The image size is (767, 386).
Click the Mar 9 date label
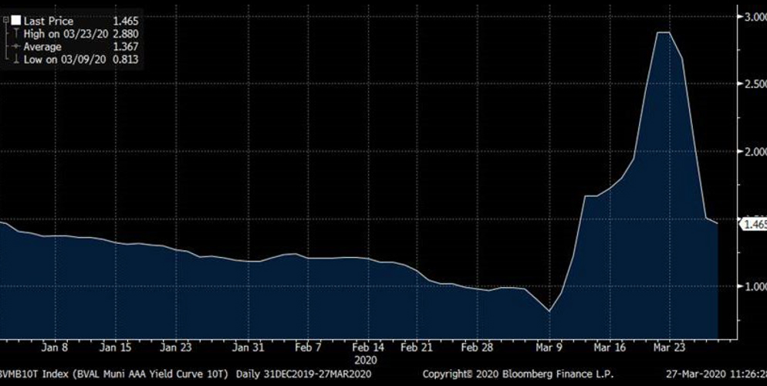(549, 347)
